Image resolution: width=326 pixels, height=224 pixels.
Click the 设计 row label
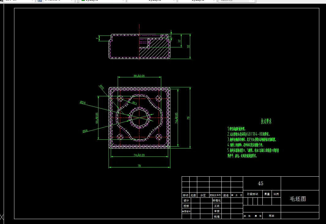[186, 200]
